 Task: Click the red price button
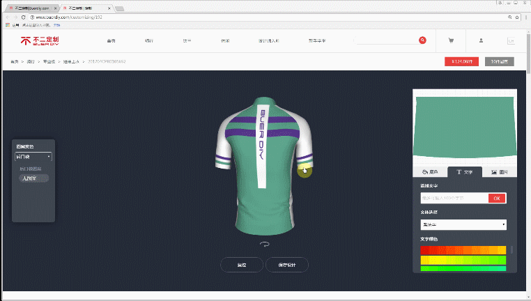click(461, 61)
